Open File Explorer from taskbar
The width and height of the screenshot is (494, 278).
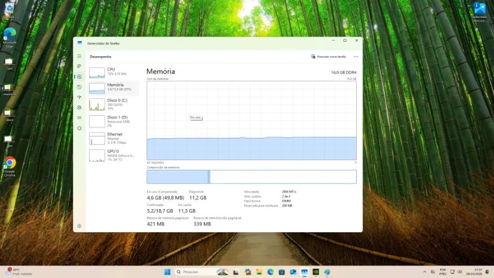tap(259, 272)
